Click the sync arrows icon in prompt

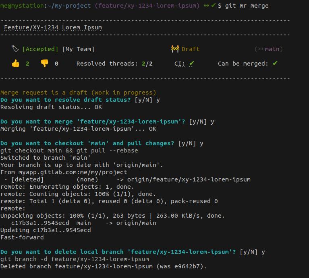pyautogui.click(x=206, y=6)
